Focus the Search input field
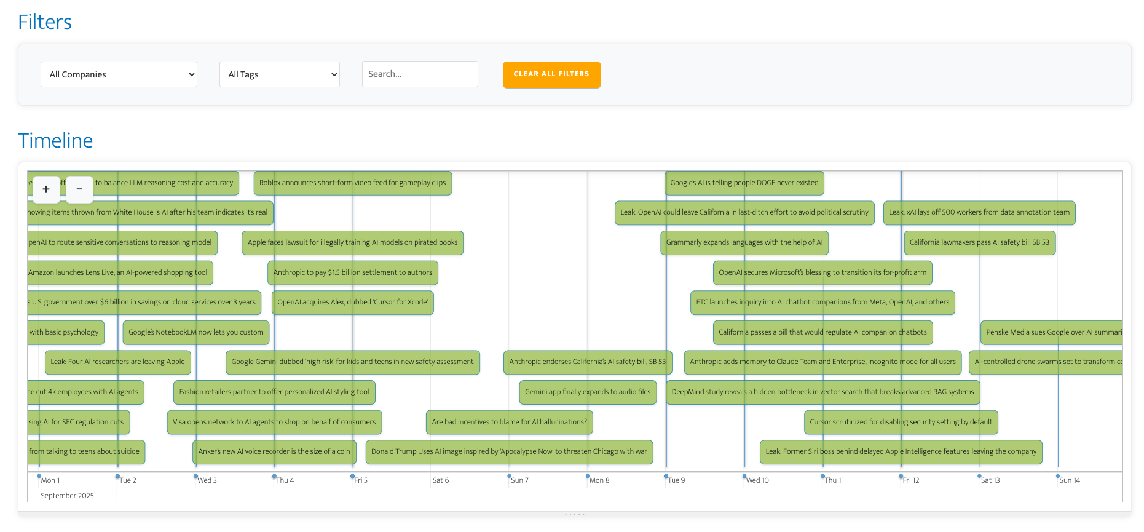This screenshot has width=1144, height=532. tap(419, 74)
